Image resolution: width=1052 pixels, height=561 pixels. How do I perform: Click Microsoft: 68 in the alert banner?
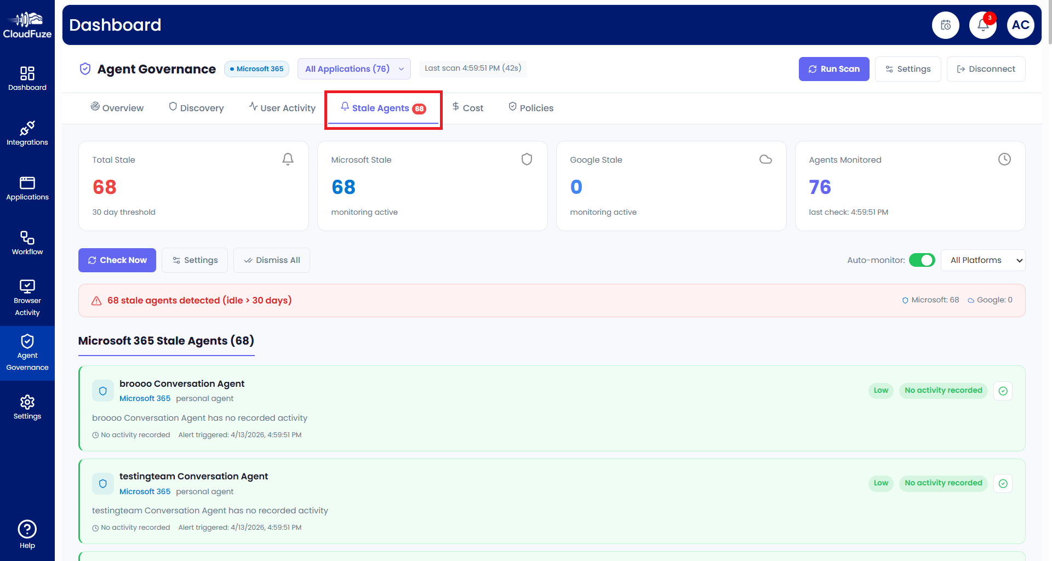coord(930,300)
